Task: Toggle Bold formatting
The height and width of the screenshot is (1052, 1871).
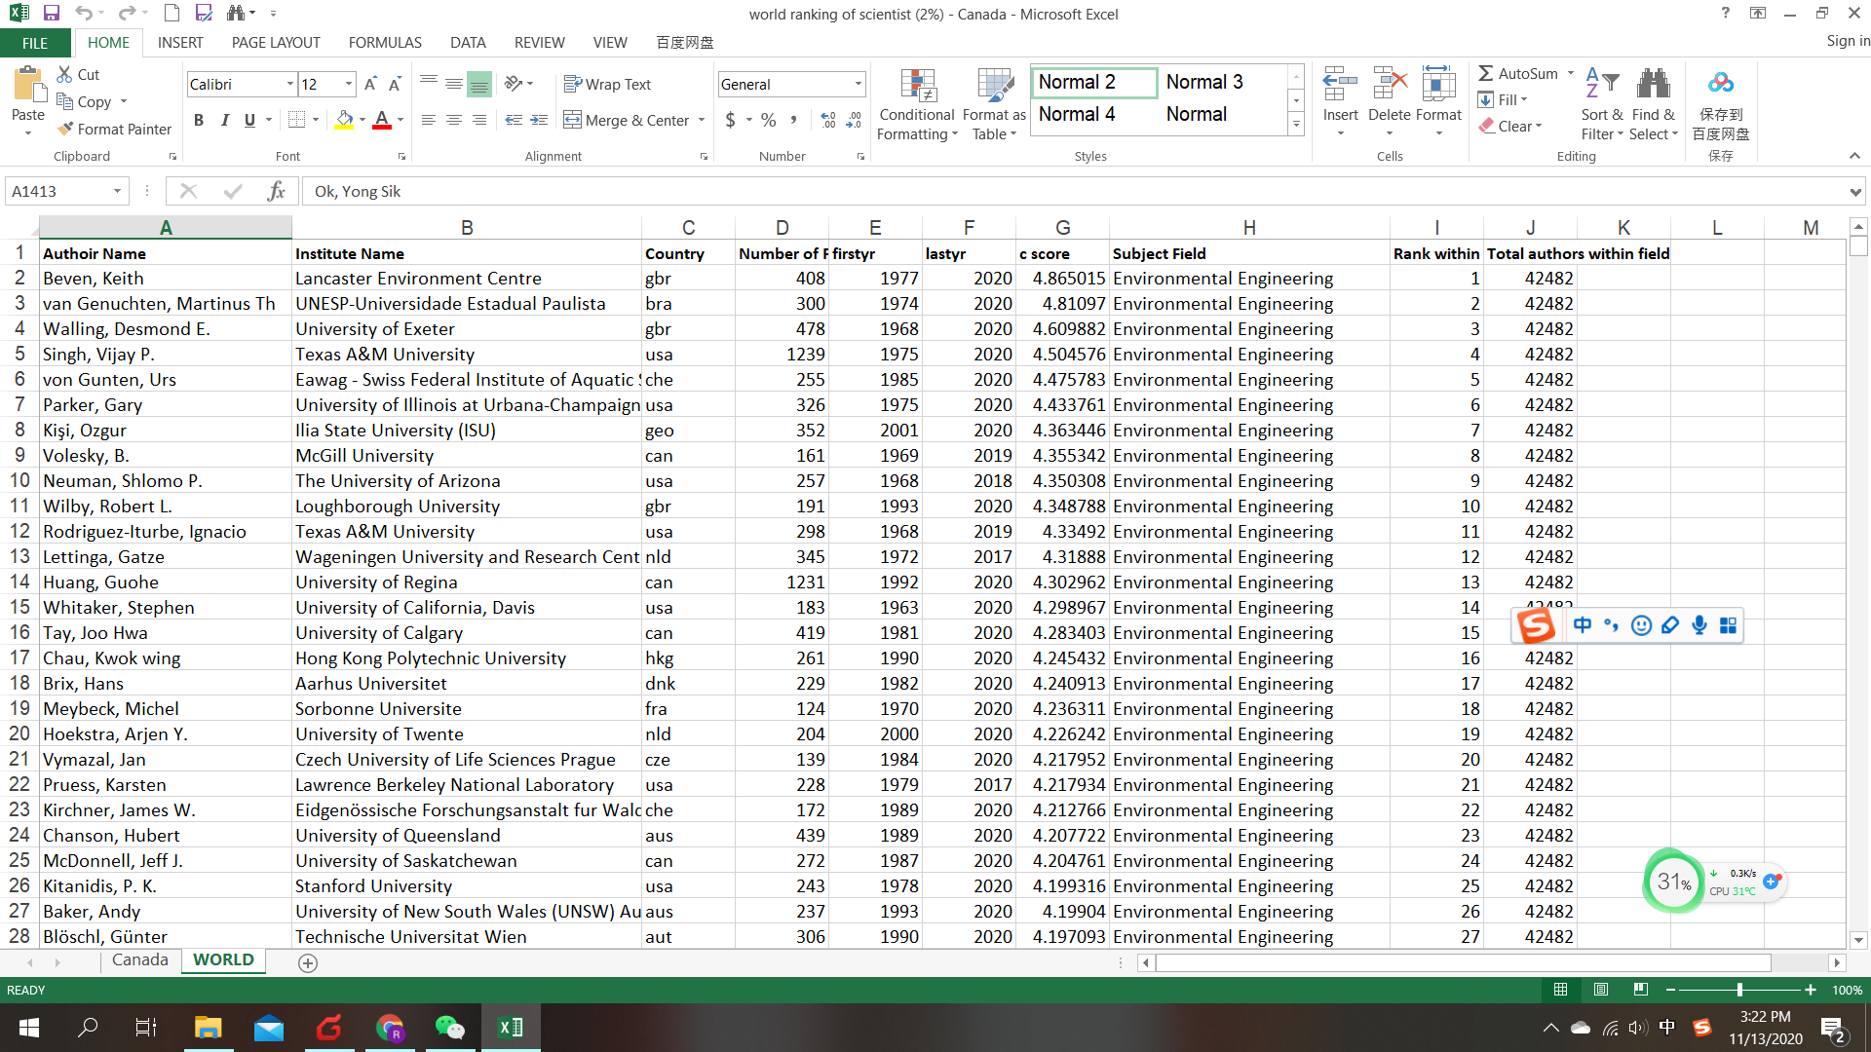Action: (x=199, y=120)
